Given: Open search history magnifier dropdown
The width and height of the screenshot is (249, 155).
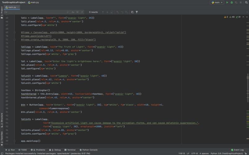Looking at the screenshot, I should pos(6,12).
